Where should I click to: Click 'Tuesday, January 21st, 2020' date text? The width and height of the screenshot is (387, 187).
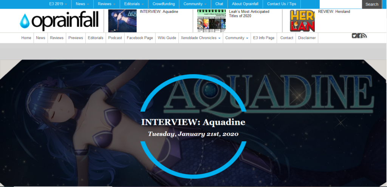pyautogui.click(x=193, y=134)
